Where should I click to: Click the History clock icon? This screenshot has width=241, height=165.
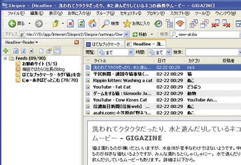pos(158,24)
